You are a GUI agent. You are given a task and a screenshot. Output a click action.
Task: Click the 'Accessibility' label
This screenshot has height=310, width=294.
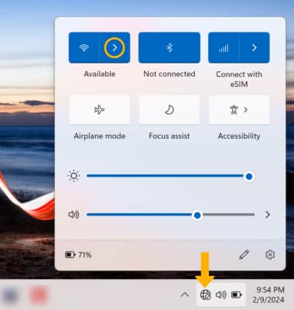tap(239, 136)
